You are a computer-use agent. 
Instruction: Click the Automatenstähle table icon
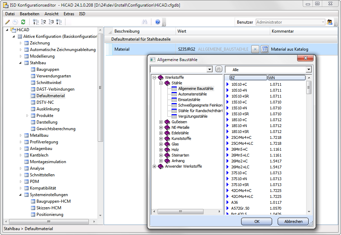pos(174,94)
